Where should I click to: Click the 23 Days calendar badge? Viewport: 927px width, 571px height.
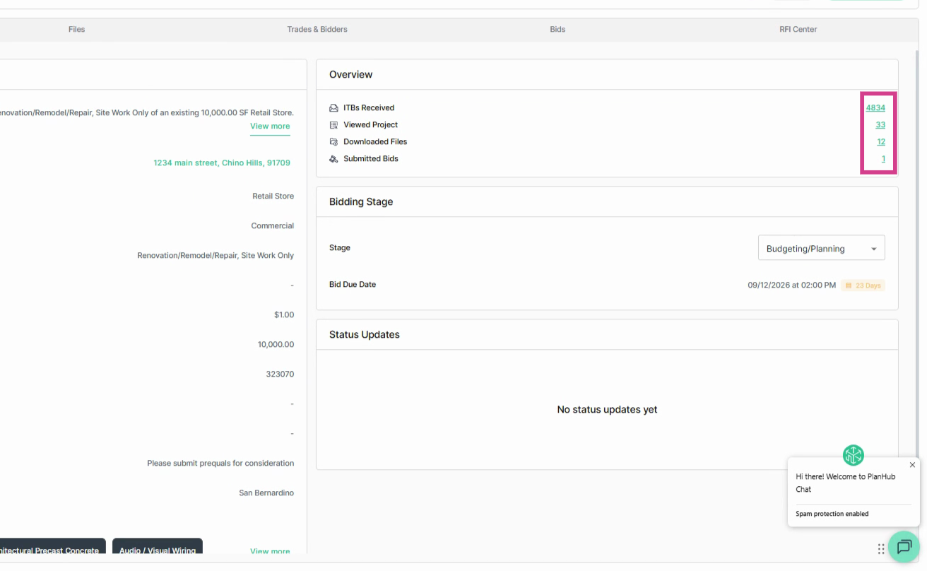[x=863, y=285]
